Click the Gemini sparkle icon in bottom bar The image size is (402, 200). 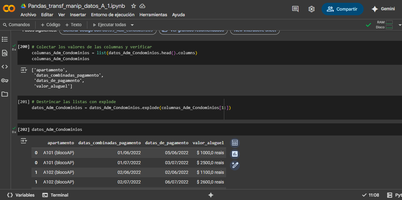[211, 195]
